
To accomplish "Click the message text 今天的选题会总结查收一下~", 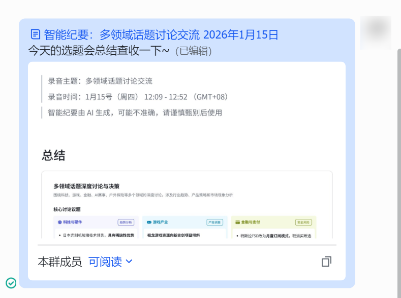I will pos(99,51).
